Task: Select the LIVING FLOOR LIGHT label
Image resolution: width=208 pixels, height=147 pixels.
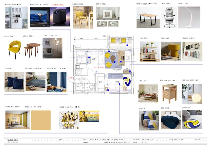Action: [x=50, y=36]
